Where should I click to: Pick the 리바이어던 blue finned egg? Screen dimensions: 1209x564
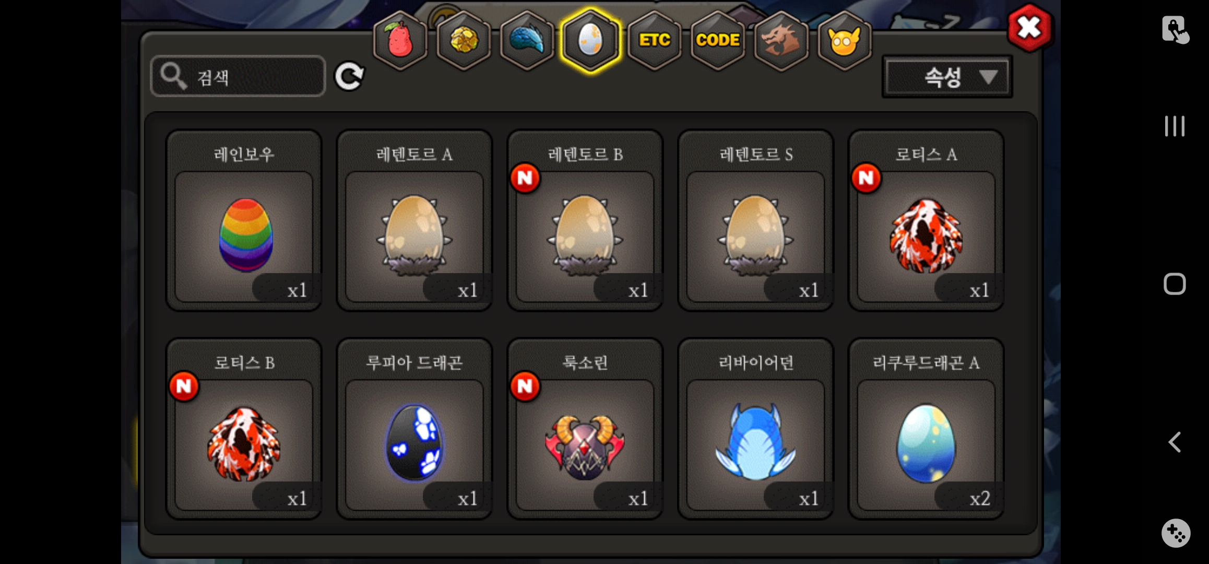pyautogui.click(x=755, y=429)
